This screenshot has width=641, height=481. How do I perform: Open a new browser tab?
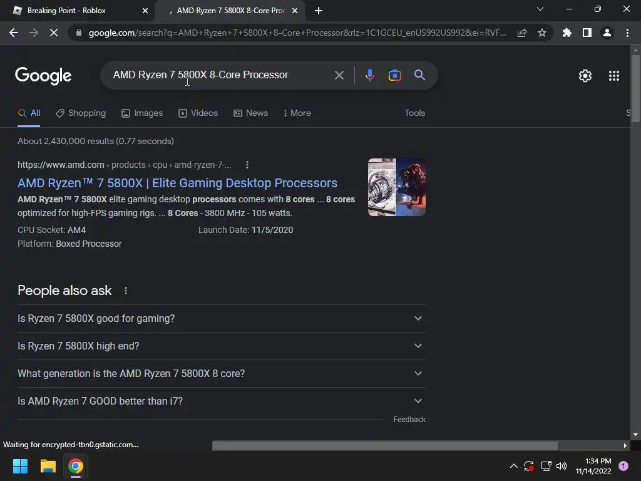pos(319,11)
